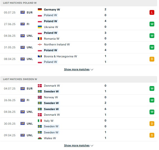Expand Show more matches under Poland W
159x150 pixels.
point(77,70)
